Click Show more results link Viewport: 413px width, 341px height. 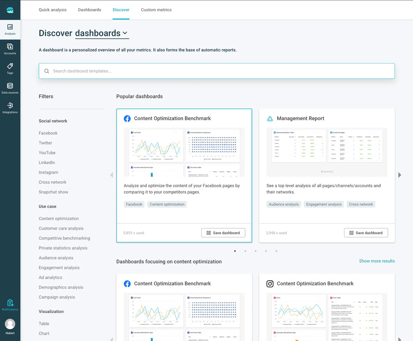[x=377, y=261]
